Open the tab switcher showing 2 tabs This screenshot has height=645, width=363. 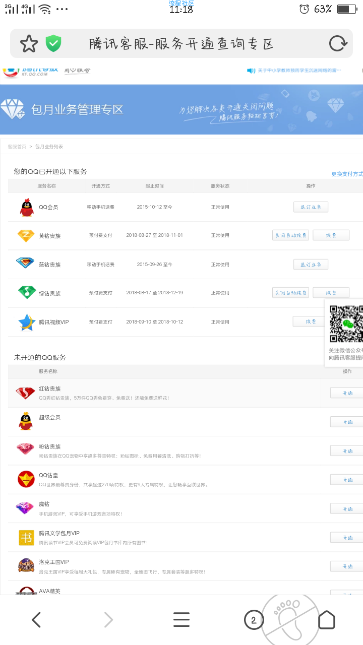254,620
